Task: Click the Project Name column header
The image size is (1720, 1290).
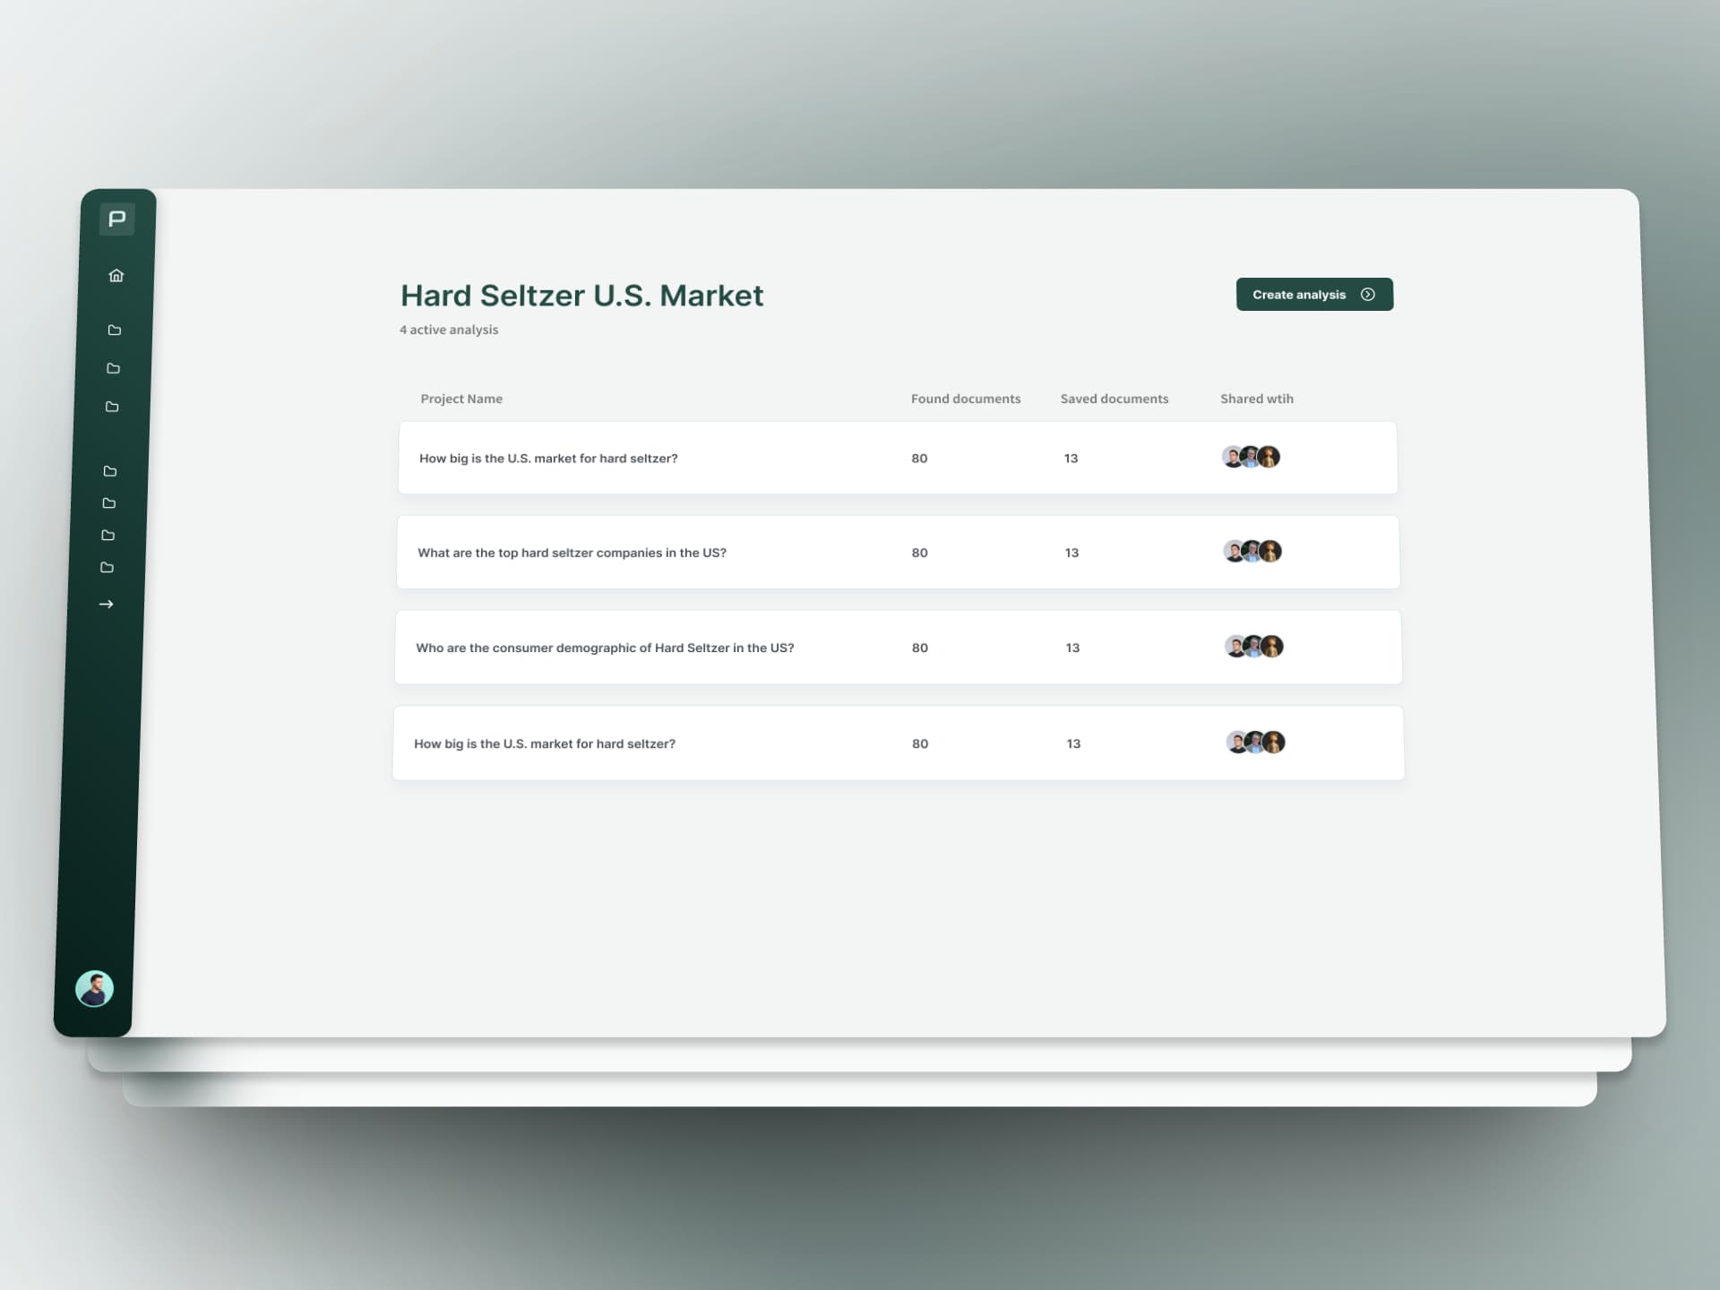Action: 461,399
